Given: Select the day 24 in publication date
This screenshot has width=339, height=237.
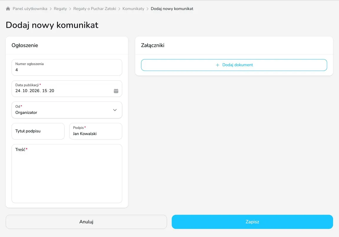Looking at the screenshot, I should pyautogui.click(x=18, y=91).
